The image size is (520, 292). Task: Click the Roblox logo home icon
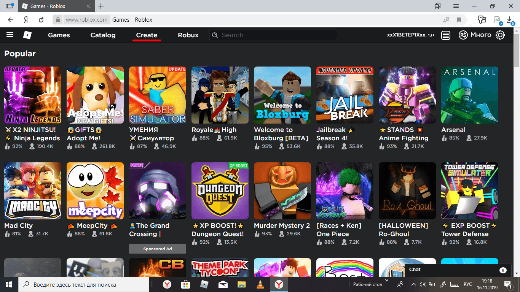click(x=27, y=35)
